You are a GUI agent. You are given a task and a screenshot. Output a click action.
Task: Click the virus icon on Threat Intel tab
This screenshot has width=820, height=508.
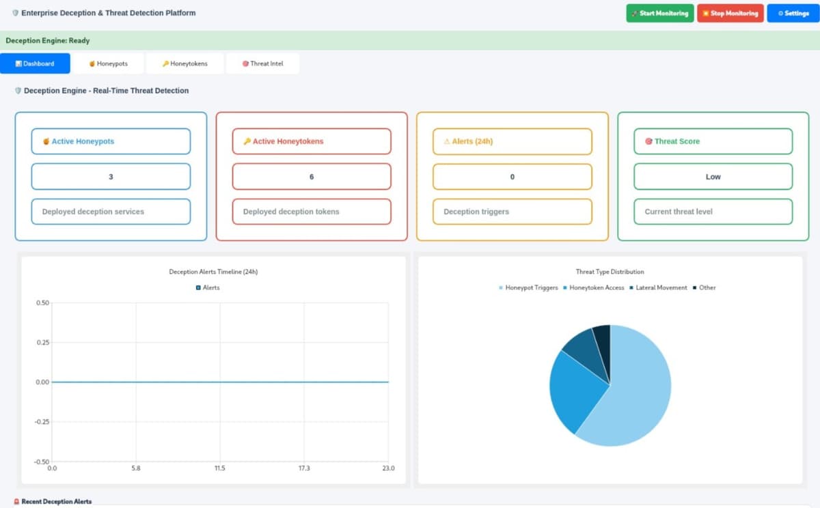245,63
